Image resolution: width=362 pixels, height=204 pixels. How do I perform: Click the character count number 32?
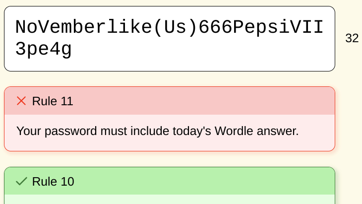pyautogui.click(x=352, y=38)
